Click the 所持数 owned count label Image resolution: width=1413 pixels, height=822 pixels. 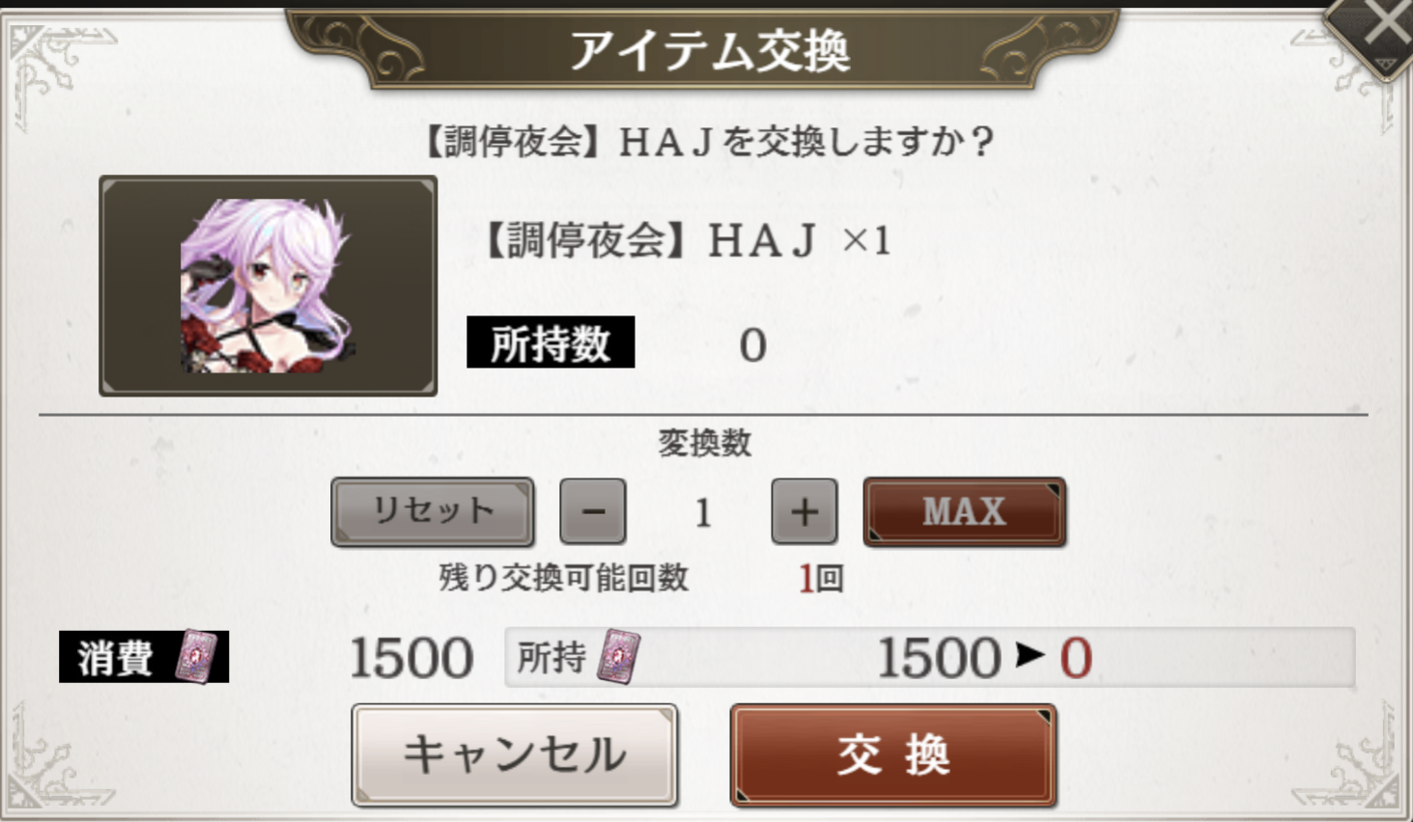(551, 342)
